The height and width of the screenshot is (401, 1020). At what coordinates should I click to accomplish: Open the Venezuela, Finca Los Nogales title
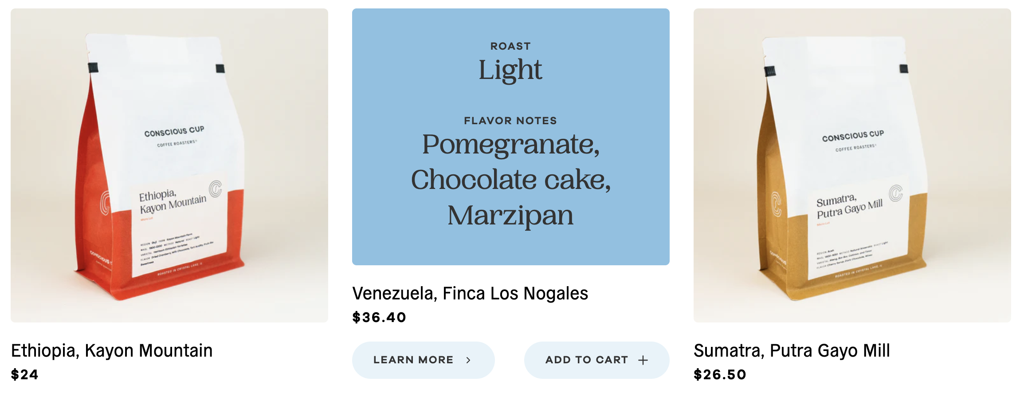tap(470, 293)
